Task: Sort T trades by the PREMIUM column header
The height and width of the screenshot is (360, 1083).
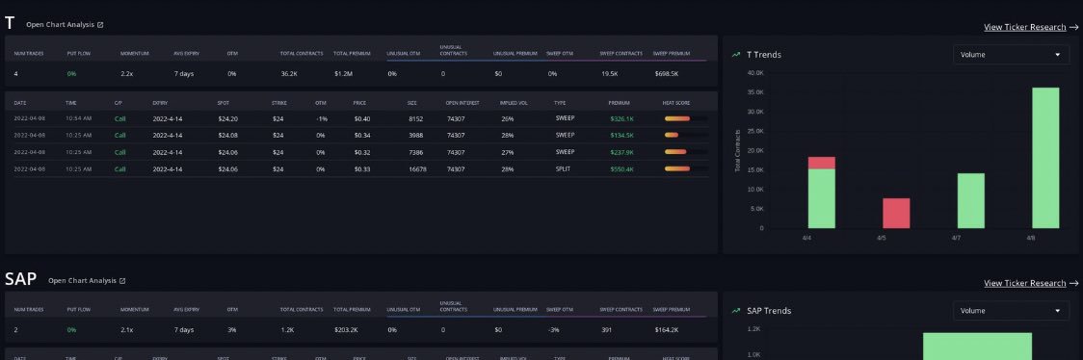Action: tap(619, 103)
